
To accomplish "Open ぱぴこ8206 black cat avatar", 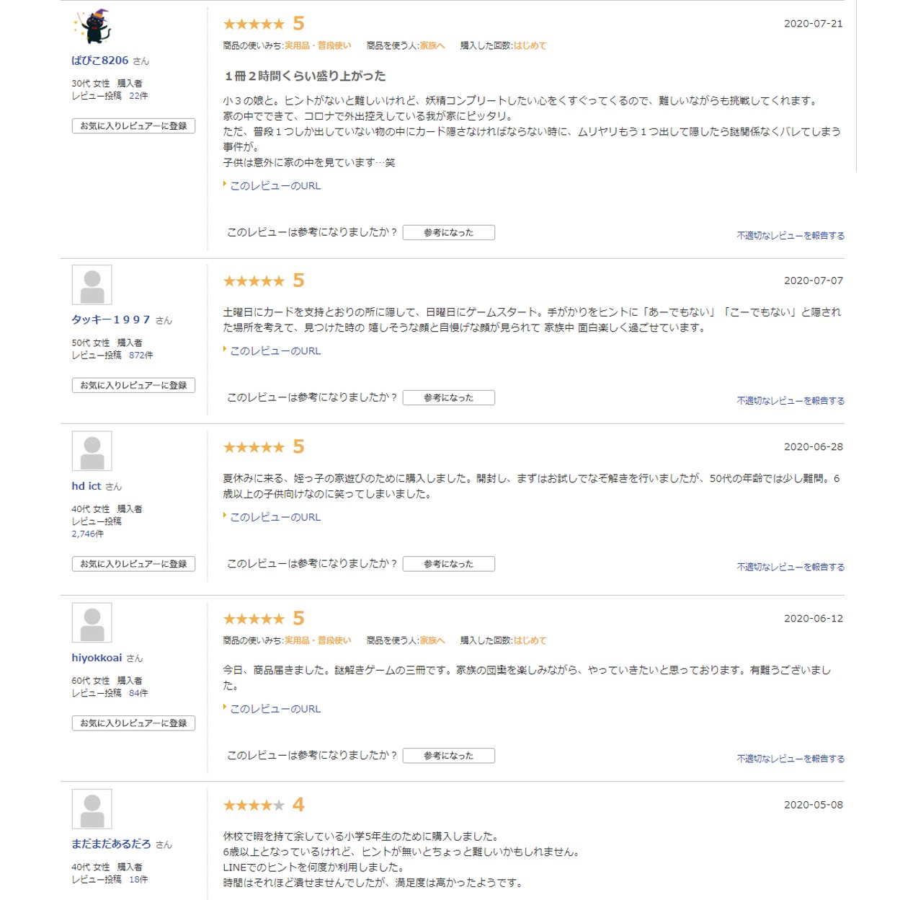I will [x=92, y=27].
